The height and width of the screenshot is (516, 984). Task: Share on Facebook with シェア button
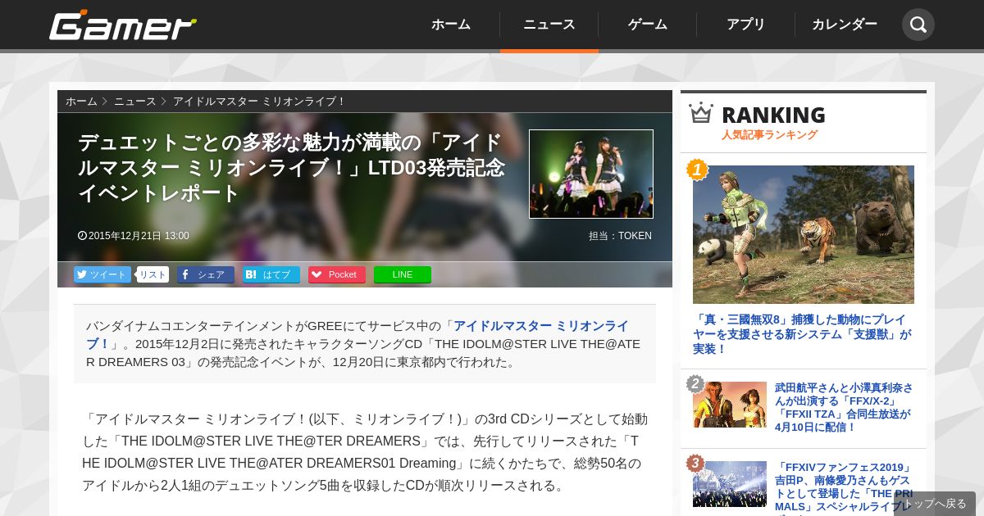click(x=206, y=274)
